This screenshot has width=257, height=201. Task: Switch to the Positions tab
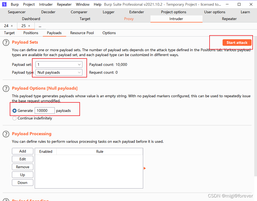point(31,33)
